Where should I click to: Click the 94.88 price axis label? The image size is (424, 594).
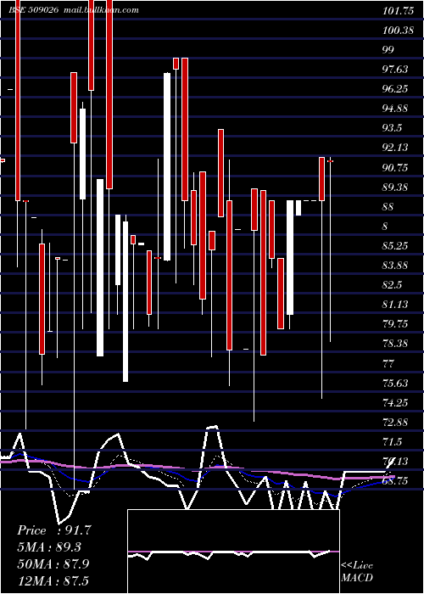[x=395, y=109]
